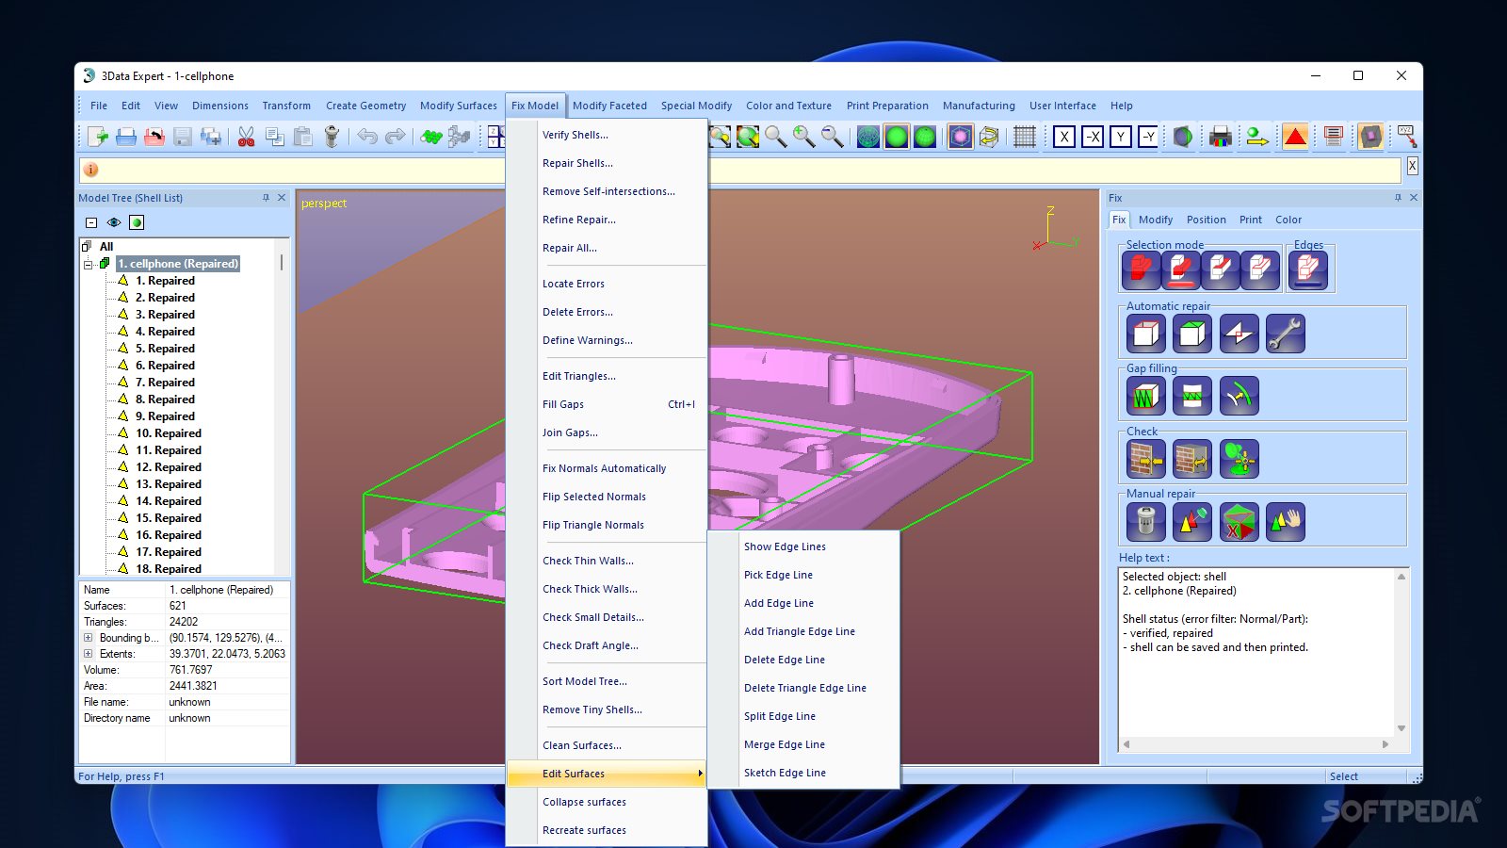The image size is (1507, 848).
Task: Click the color 3D printer icon
Action: point(1221,137)
